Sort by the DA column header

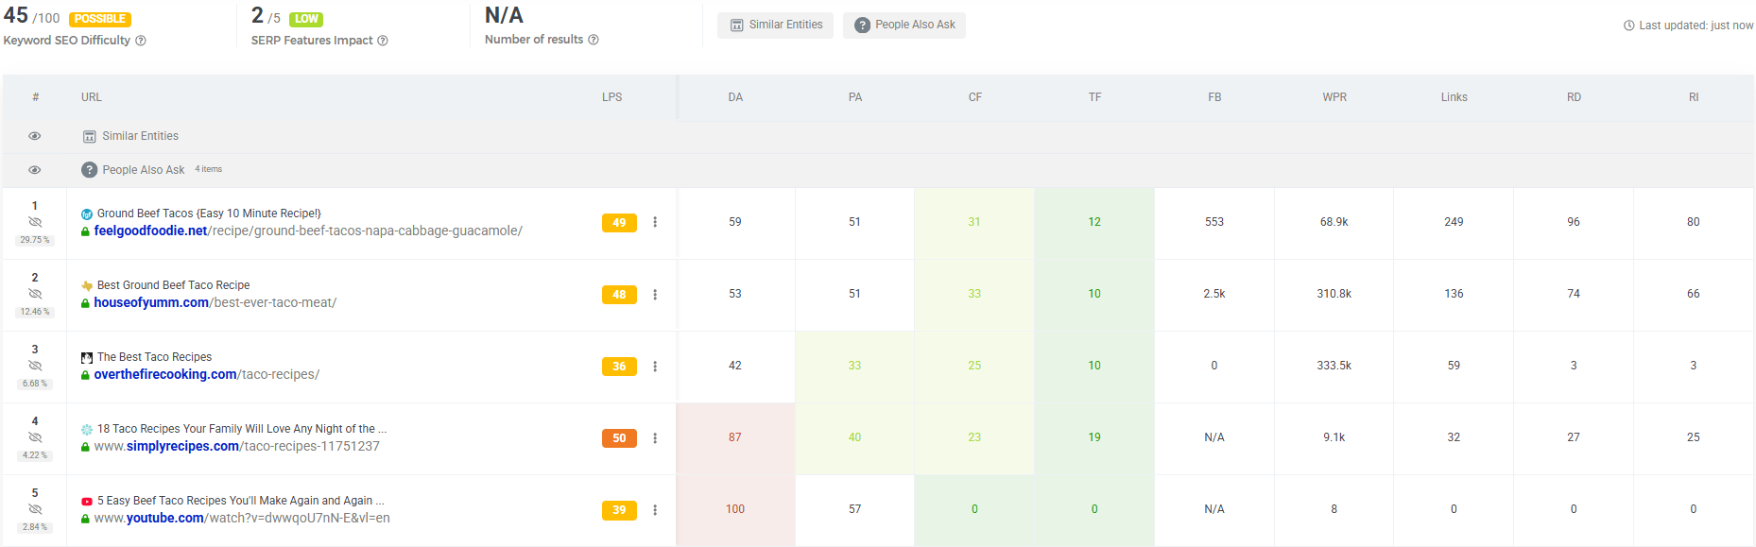click(735, 97)
